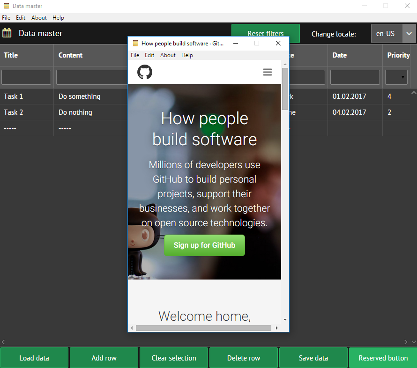Click Sign up for GitHub button

tap(204, 245)
